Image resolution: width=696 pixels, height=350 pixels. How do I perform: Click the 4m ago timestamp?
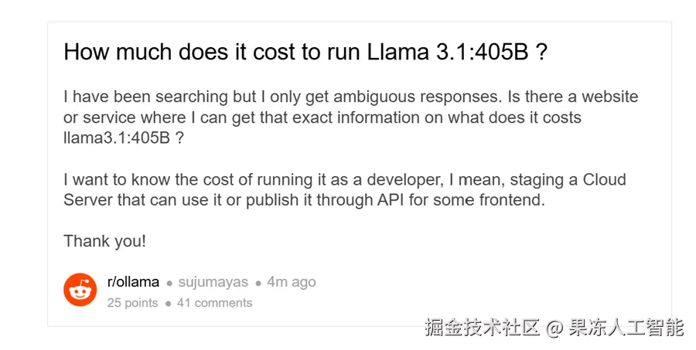tap(292, 282)
